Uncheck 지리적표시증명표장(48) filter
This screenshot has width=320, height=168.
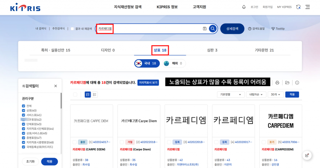point(23,142)
